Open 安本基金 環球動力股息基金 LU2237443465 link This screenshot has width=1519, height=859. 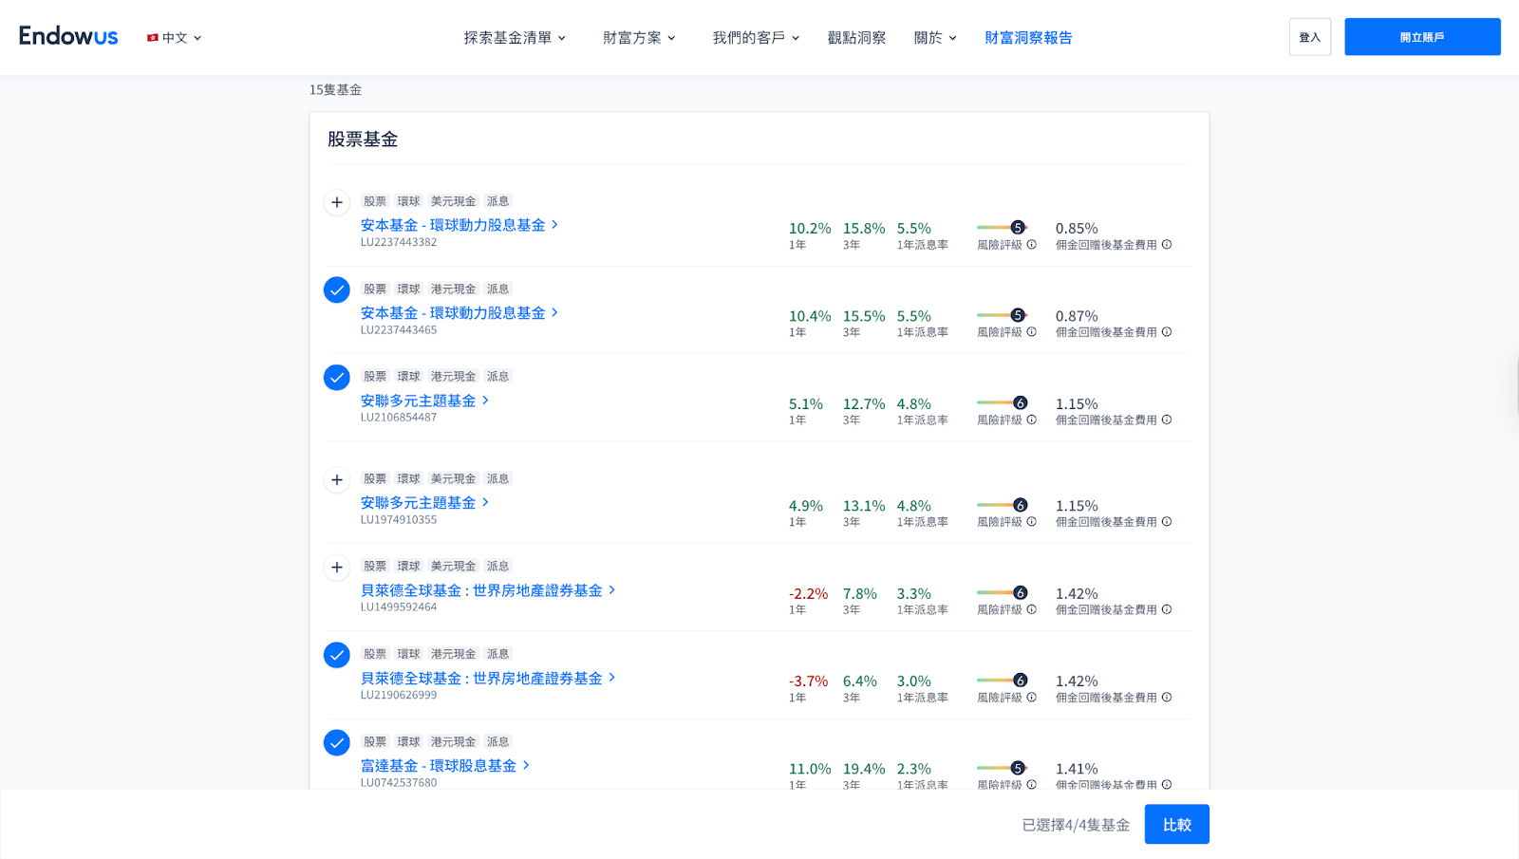(x=459, y=312)
